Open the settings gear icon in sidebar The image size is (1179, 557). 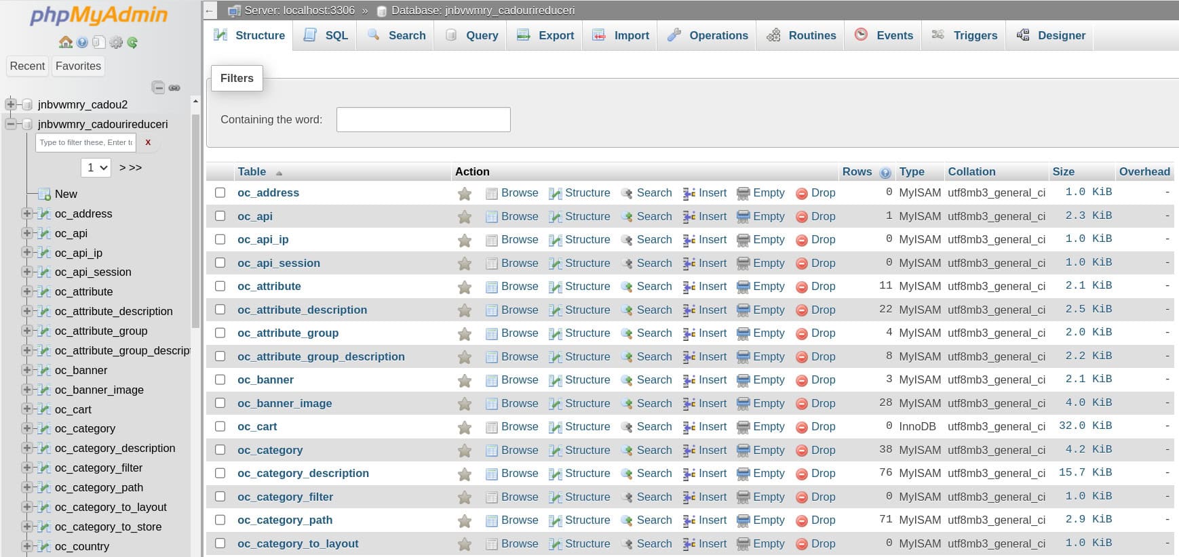(x=116, y=42)
